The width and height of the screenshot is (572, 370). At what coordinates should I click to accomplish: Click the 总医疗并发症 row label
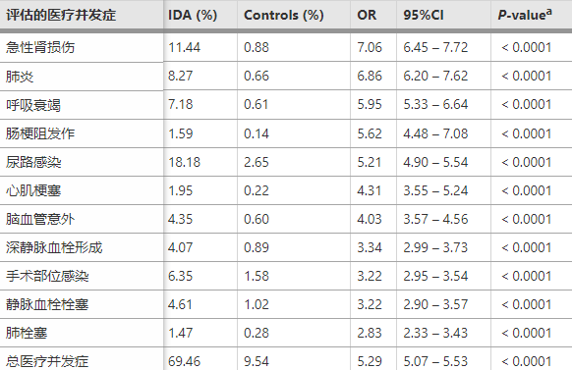(47, 361)
